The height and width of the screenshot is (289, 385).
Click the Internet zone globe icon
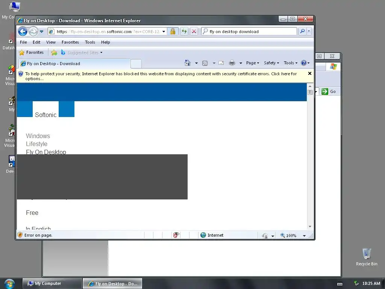point(203,235)
